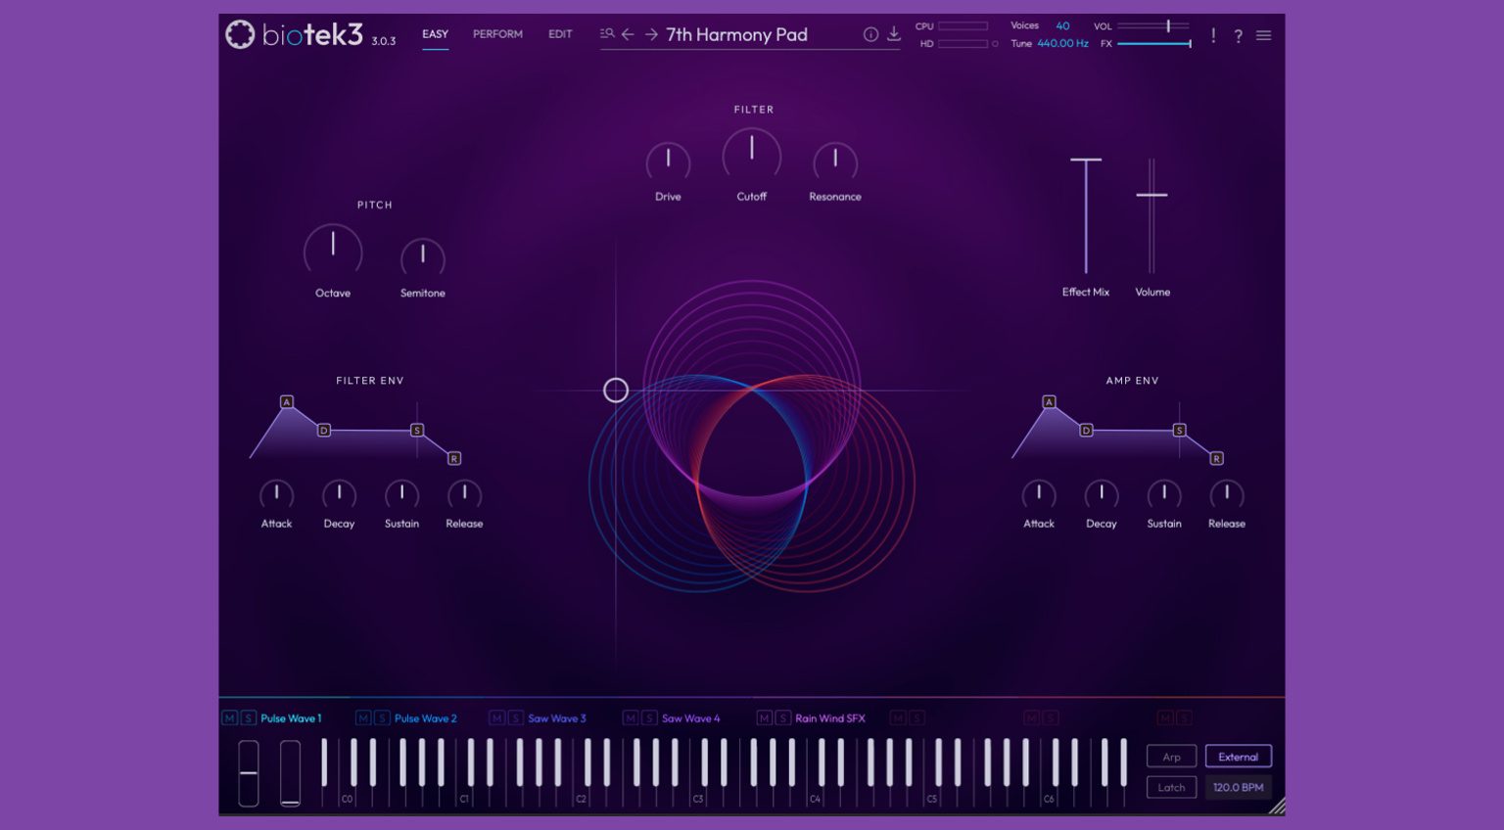Click the download preset icon
This screenshot has width=1504, height=830.
[x=893, y=33]
